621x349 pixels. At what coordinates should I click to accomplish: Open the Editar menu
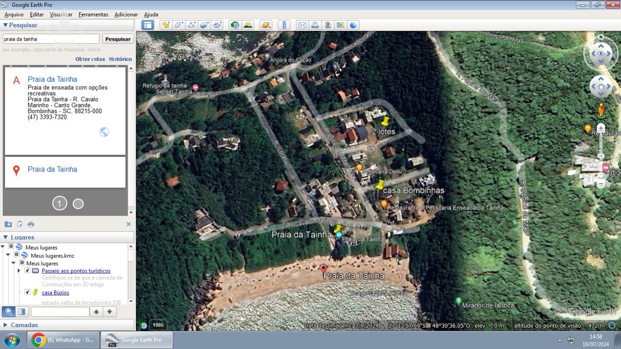pos(37,15)
